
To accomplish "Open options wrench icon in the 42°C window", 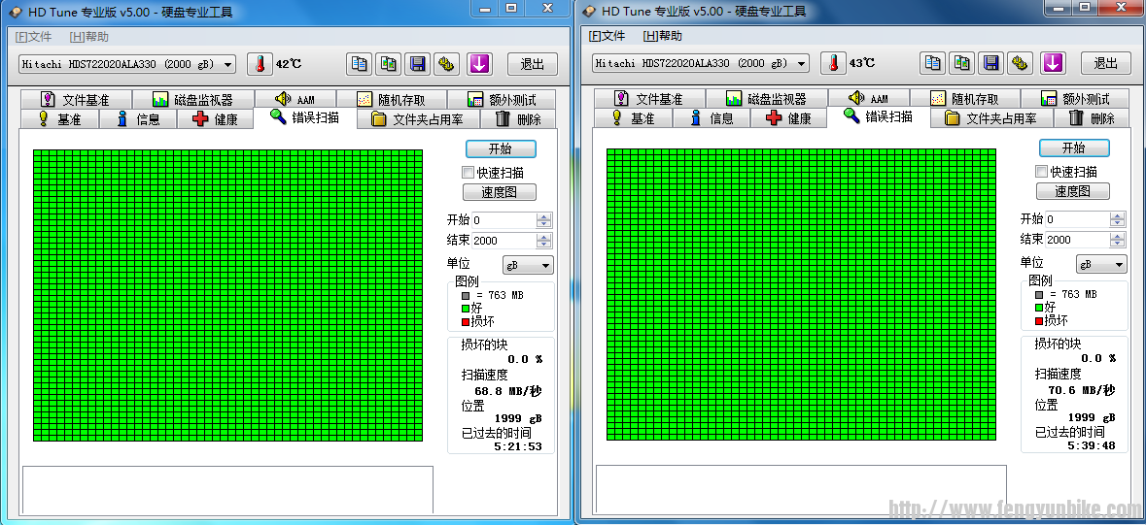I will click(446, 64).
